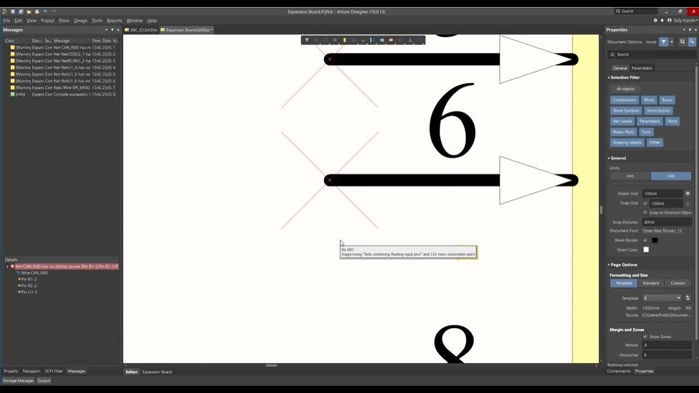Click the title bar Search box
The width and height of the screenshot is (699, 393).
(635, 11)
